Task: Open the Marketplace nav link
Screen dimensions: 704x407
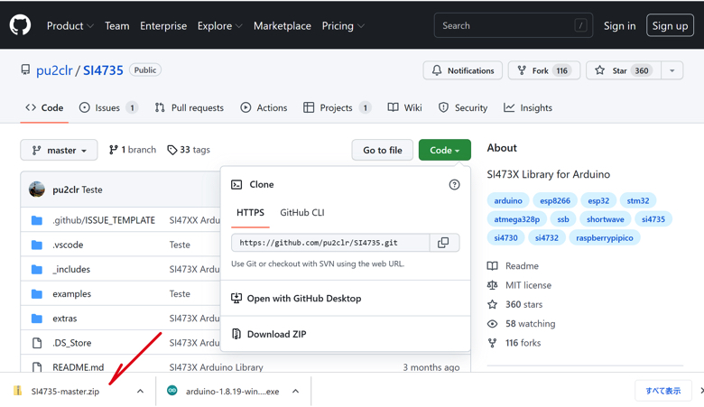Action: (283, 26)
